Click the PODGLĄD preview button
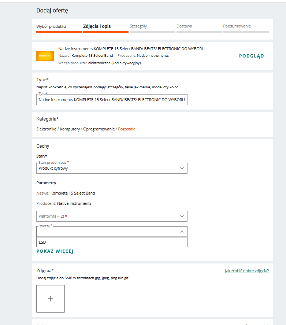 click(252, 56)
